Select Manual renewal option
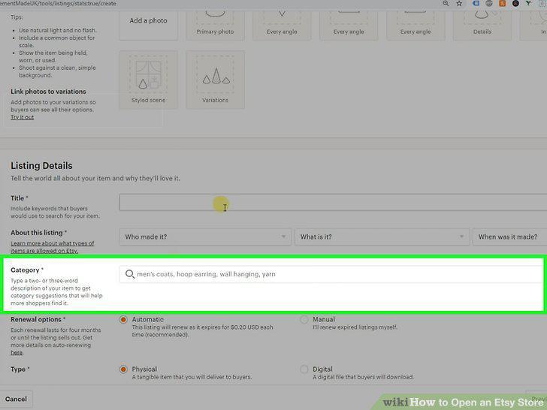 point(304,320)
